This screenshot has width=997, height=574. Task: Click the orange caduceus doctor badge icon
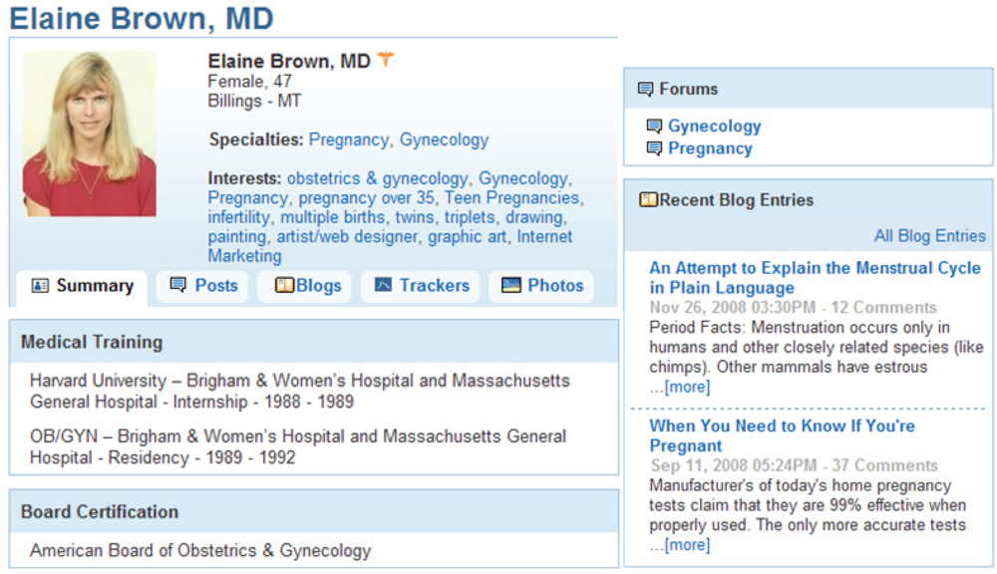click(386, 61)
